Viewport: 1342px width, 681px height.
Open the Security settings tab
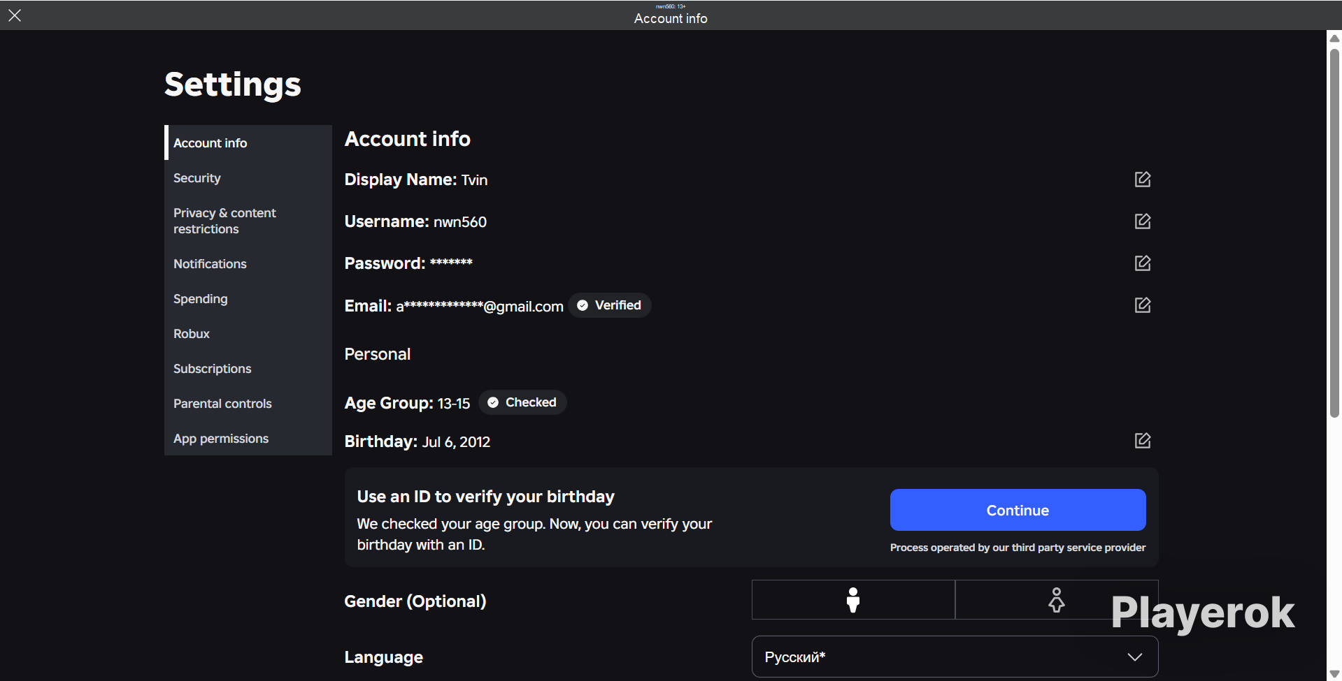tap(248, 178)
